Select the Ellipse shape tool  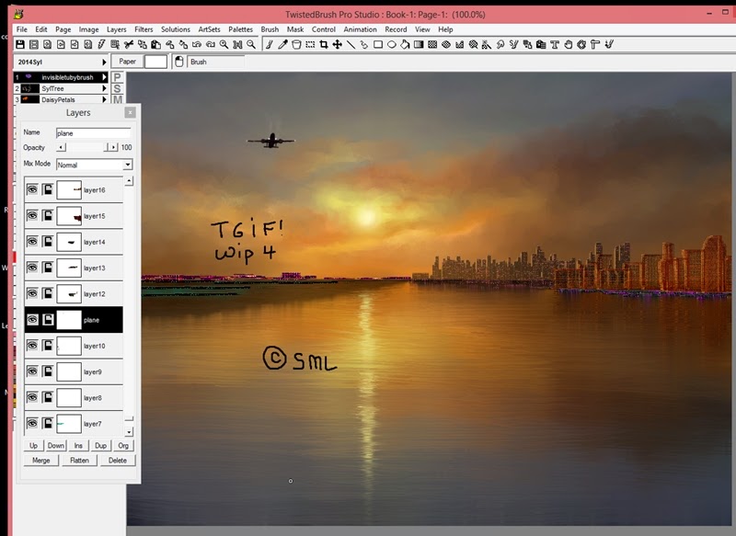(392, 44)
